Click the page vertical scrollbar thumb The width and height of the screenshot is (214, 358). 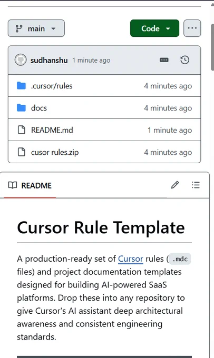pyautogui.click(x=212, y=47)
